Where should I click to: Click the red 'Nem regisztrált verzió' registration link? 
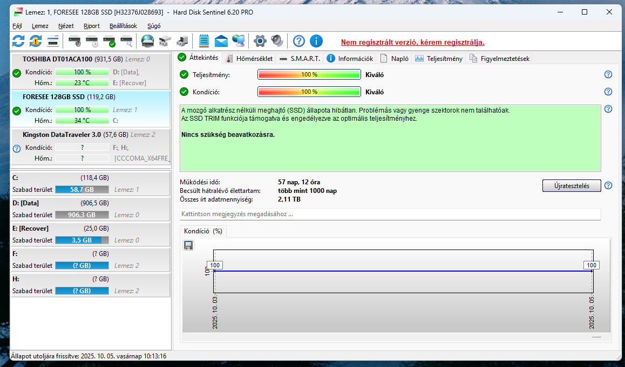click(413, 42)
